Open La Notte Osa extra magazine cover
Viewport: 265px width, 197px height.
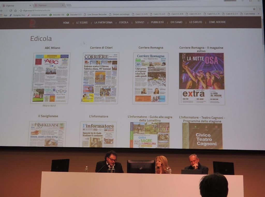(202, 79)
